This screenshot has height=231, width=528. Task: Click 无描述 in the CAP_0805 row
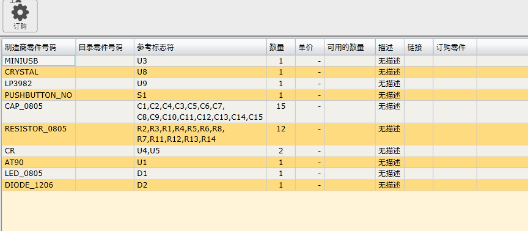click(389, 106)
